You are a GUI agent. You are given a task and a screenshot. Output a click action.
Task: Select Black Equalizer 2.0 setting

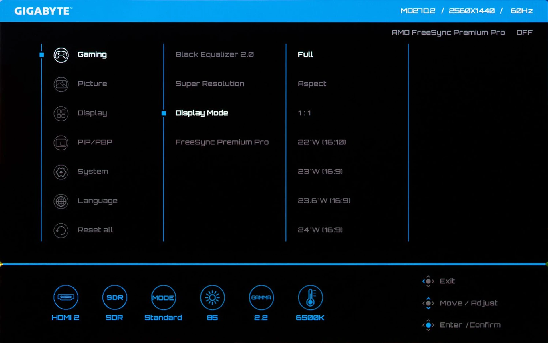point(214,54)
